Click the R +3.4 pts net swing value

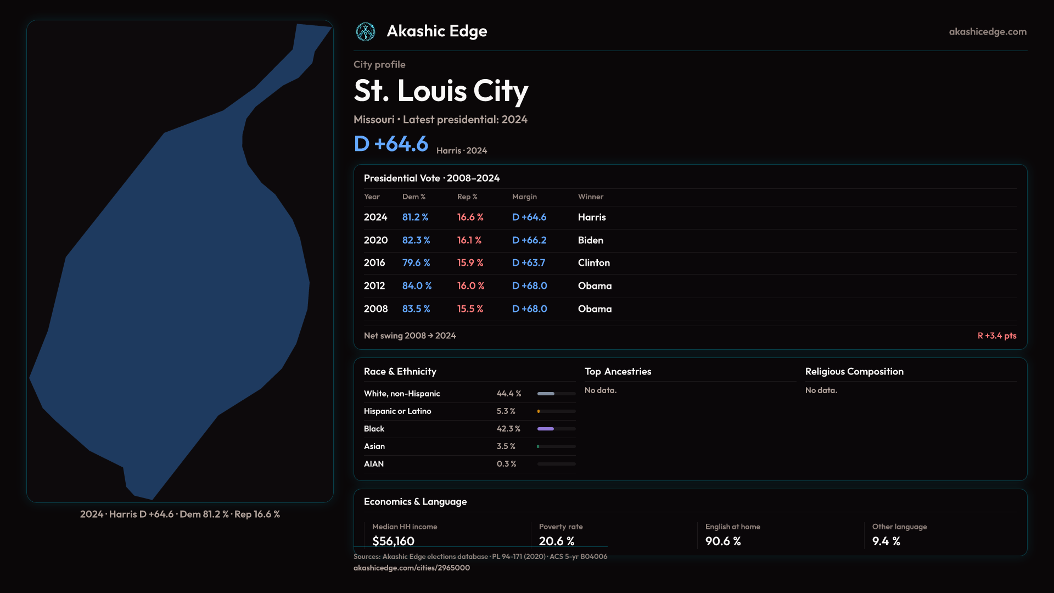click(x=996, y=335)
